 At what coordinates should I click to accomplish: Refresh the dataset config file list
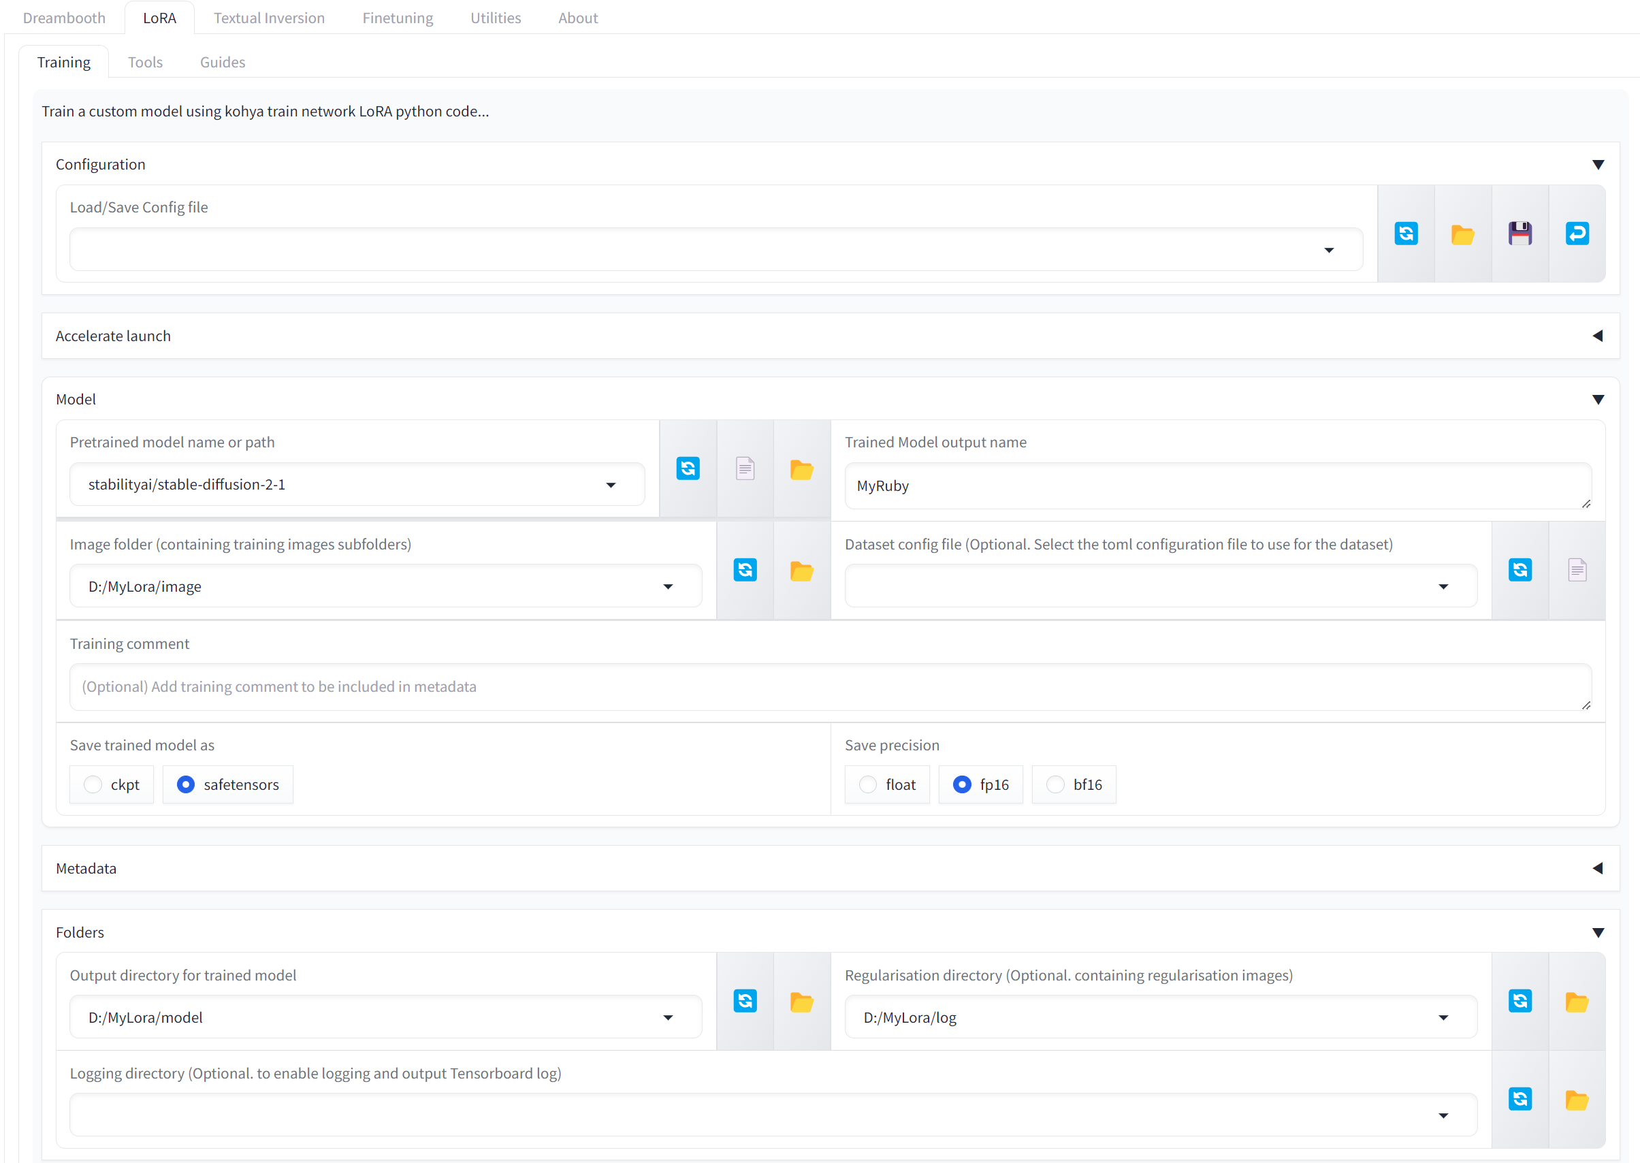pos(1519,570)
